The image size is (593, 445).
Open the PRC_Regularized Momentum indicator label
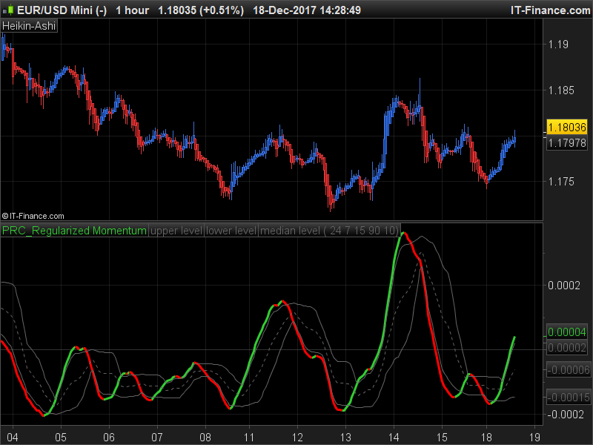pyautogui.click(x=74, y=231)
